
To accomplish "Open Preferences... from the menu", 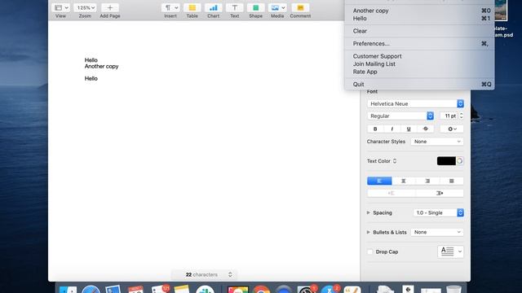I will coord(419,43).
